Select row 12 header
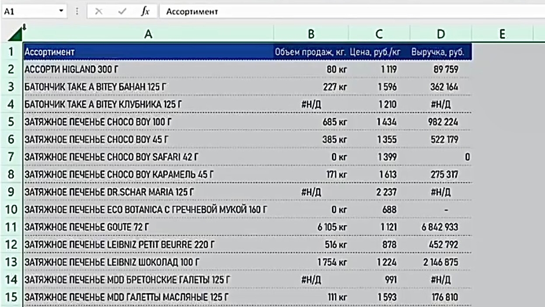 [11, 245]
